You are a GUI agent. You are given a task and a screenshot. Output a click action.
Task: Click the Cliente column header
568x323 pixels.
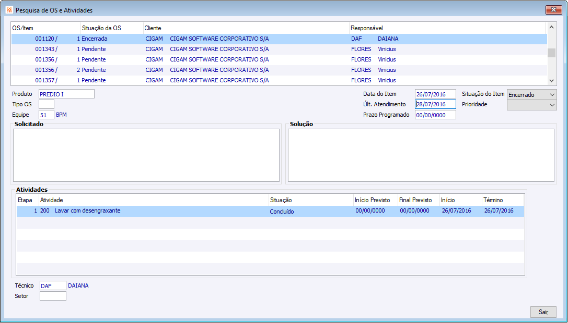246,28
